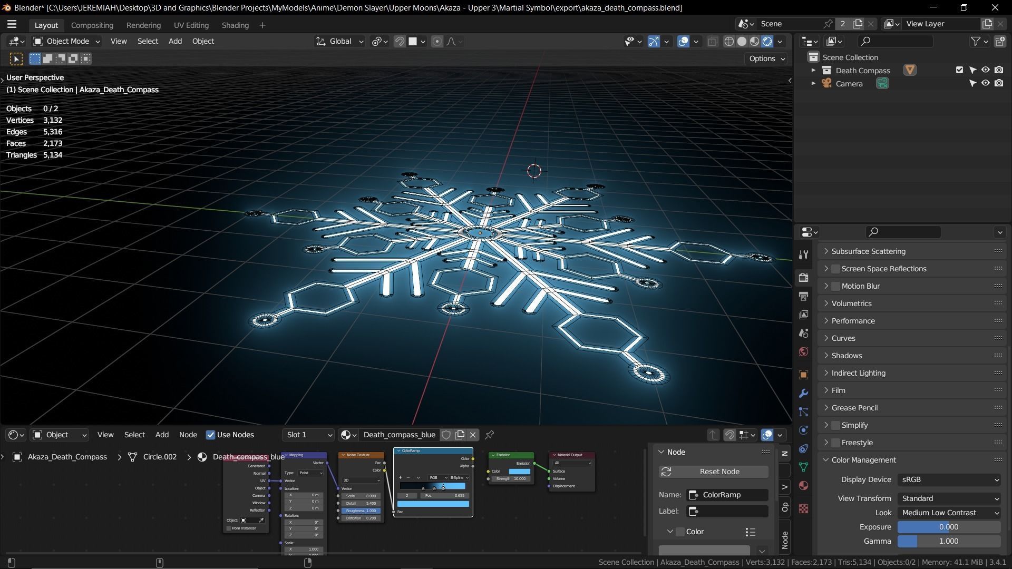
Task: Toggle the snap magnet icon in viewport header
Action: click(400, 41)
